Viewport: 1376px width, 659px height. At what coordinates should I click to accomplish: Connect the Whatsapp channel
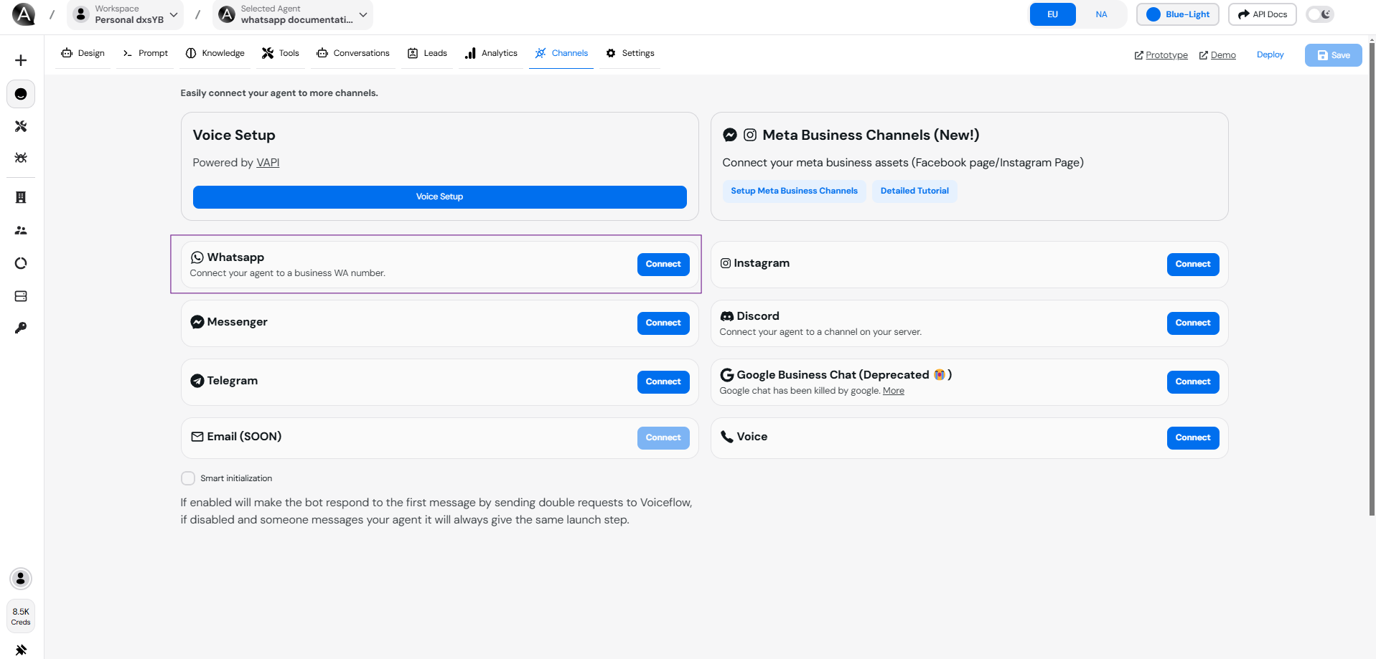tap(662, 264)
